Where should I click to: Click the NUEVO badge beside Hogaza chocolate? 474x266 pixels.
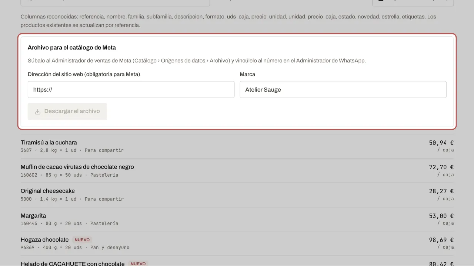[x=82, y=240]
